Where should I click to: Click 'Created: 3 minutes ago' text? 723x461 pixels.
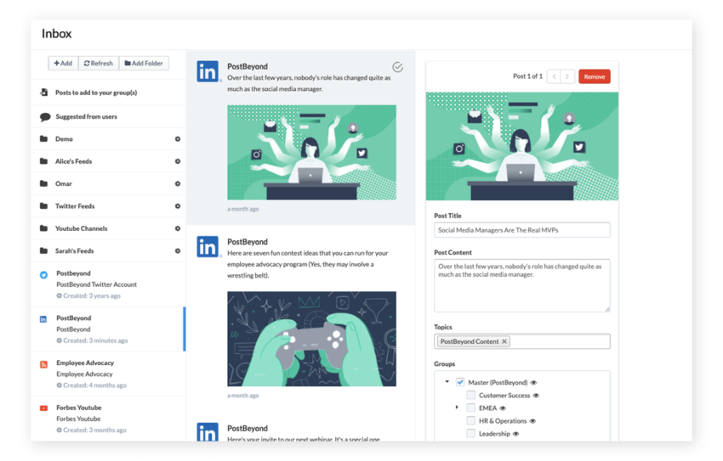click(95, 340)
